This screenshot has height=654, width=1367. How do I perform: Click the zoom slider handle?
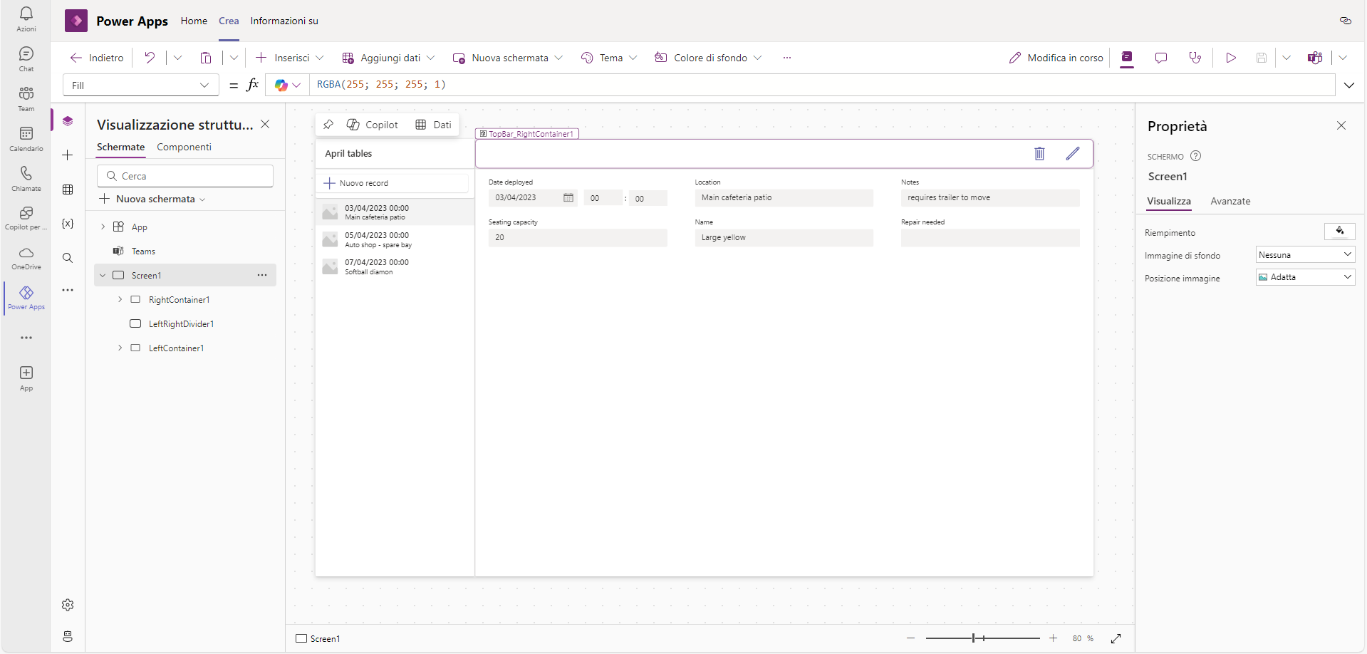pyautogui.click(x=973, y=638)
